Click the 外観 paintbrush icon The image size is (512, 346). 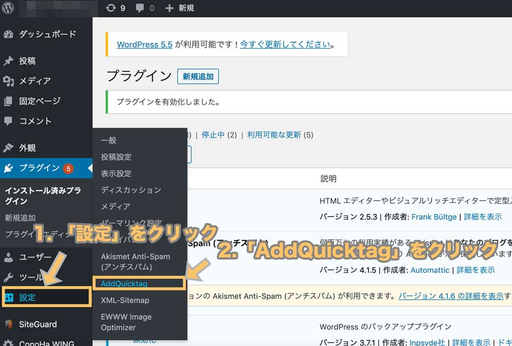tap(9, 148)
